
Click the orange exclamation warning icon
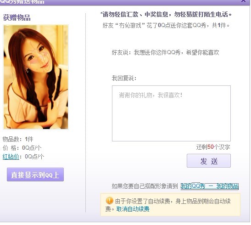110,201
